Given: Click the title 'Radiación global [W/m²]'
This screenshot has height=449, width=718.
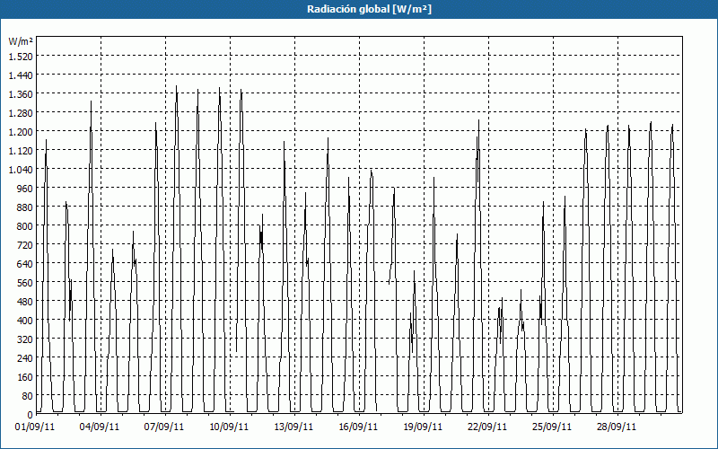Looking at the screenshot, I should pyautogui.click(x=369, y=9).
